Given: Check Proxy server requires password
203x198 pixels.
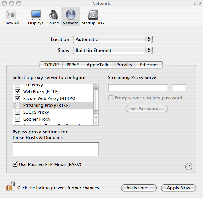Looking at the screenshot, I should 111,98.
